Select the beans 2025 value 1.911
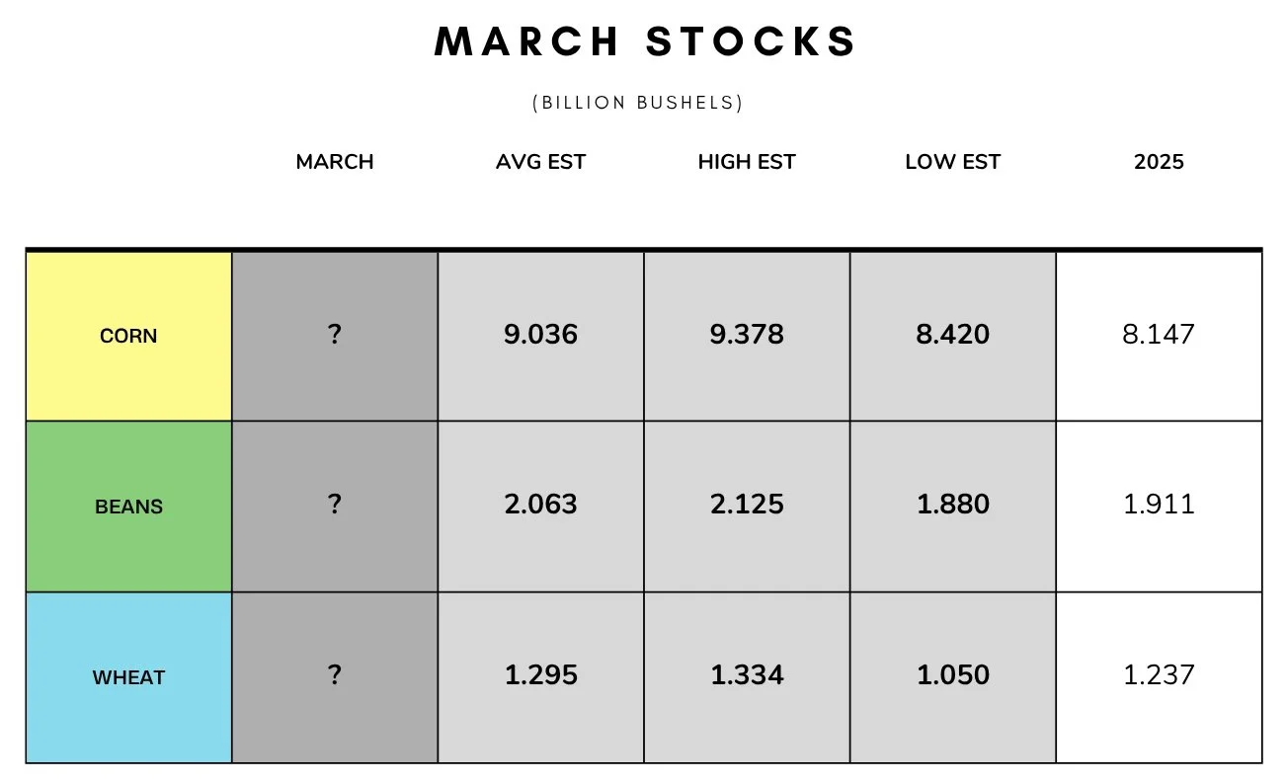Image resolution: width=1287 pixels, height=783 pixels. click(1159, 505)
